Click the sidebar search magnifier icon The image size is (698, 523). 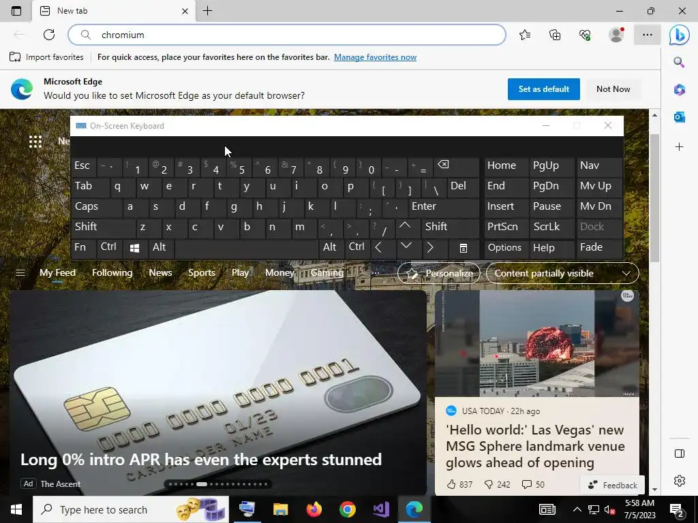[x=679, y=62]
